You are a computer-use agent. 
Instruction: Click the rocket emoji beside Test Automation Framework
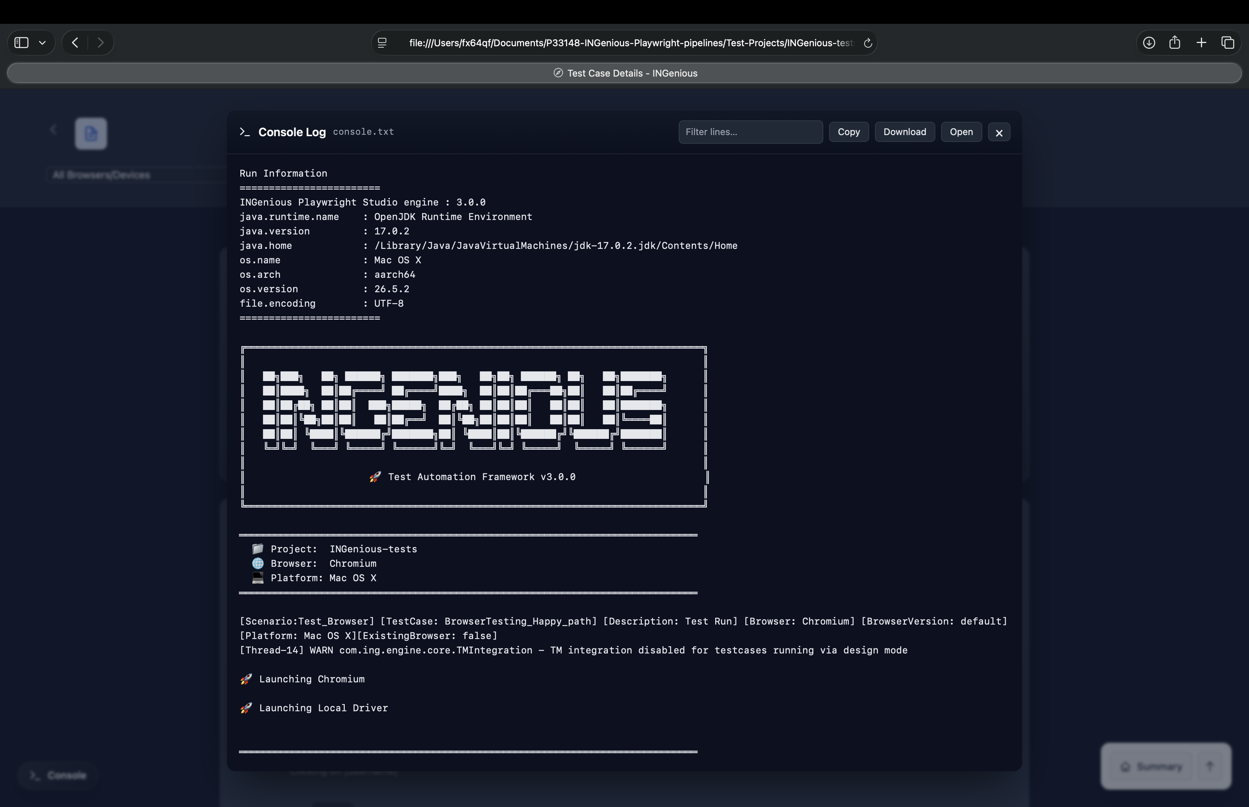(375, 477)
